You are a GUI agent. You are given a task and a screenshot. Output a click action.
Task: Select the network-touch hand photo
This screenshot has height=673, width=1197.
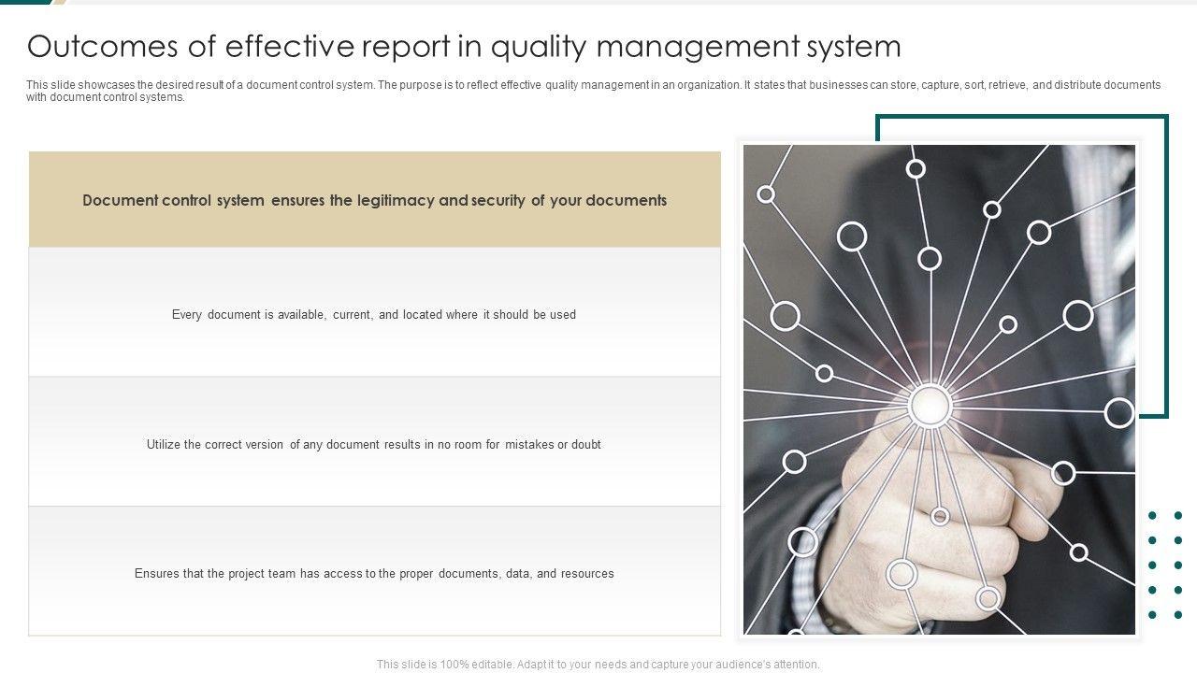pos(939,390)
